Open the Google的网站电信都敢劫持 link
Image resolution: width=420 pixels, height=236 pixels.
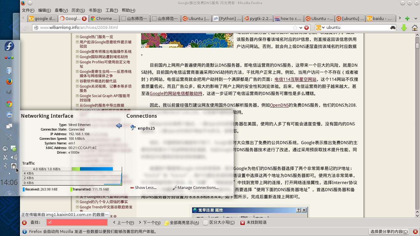pyautogui.click(x=176, y=93)
